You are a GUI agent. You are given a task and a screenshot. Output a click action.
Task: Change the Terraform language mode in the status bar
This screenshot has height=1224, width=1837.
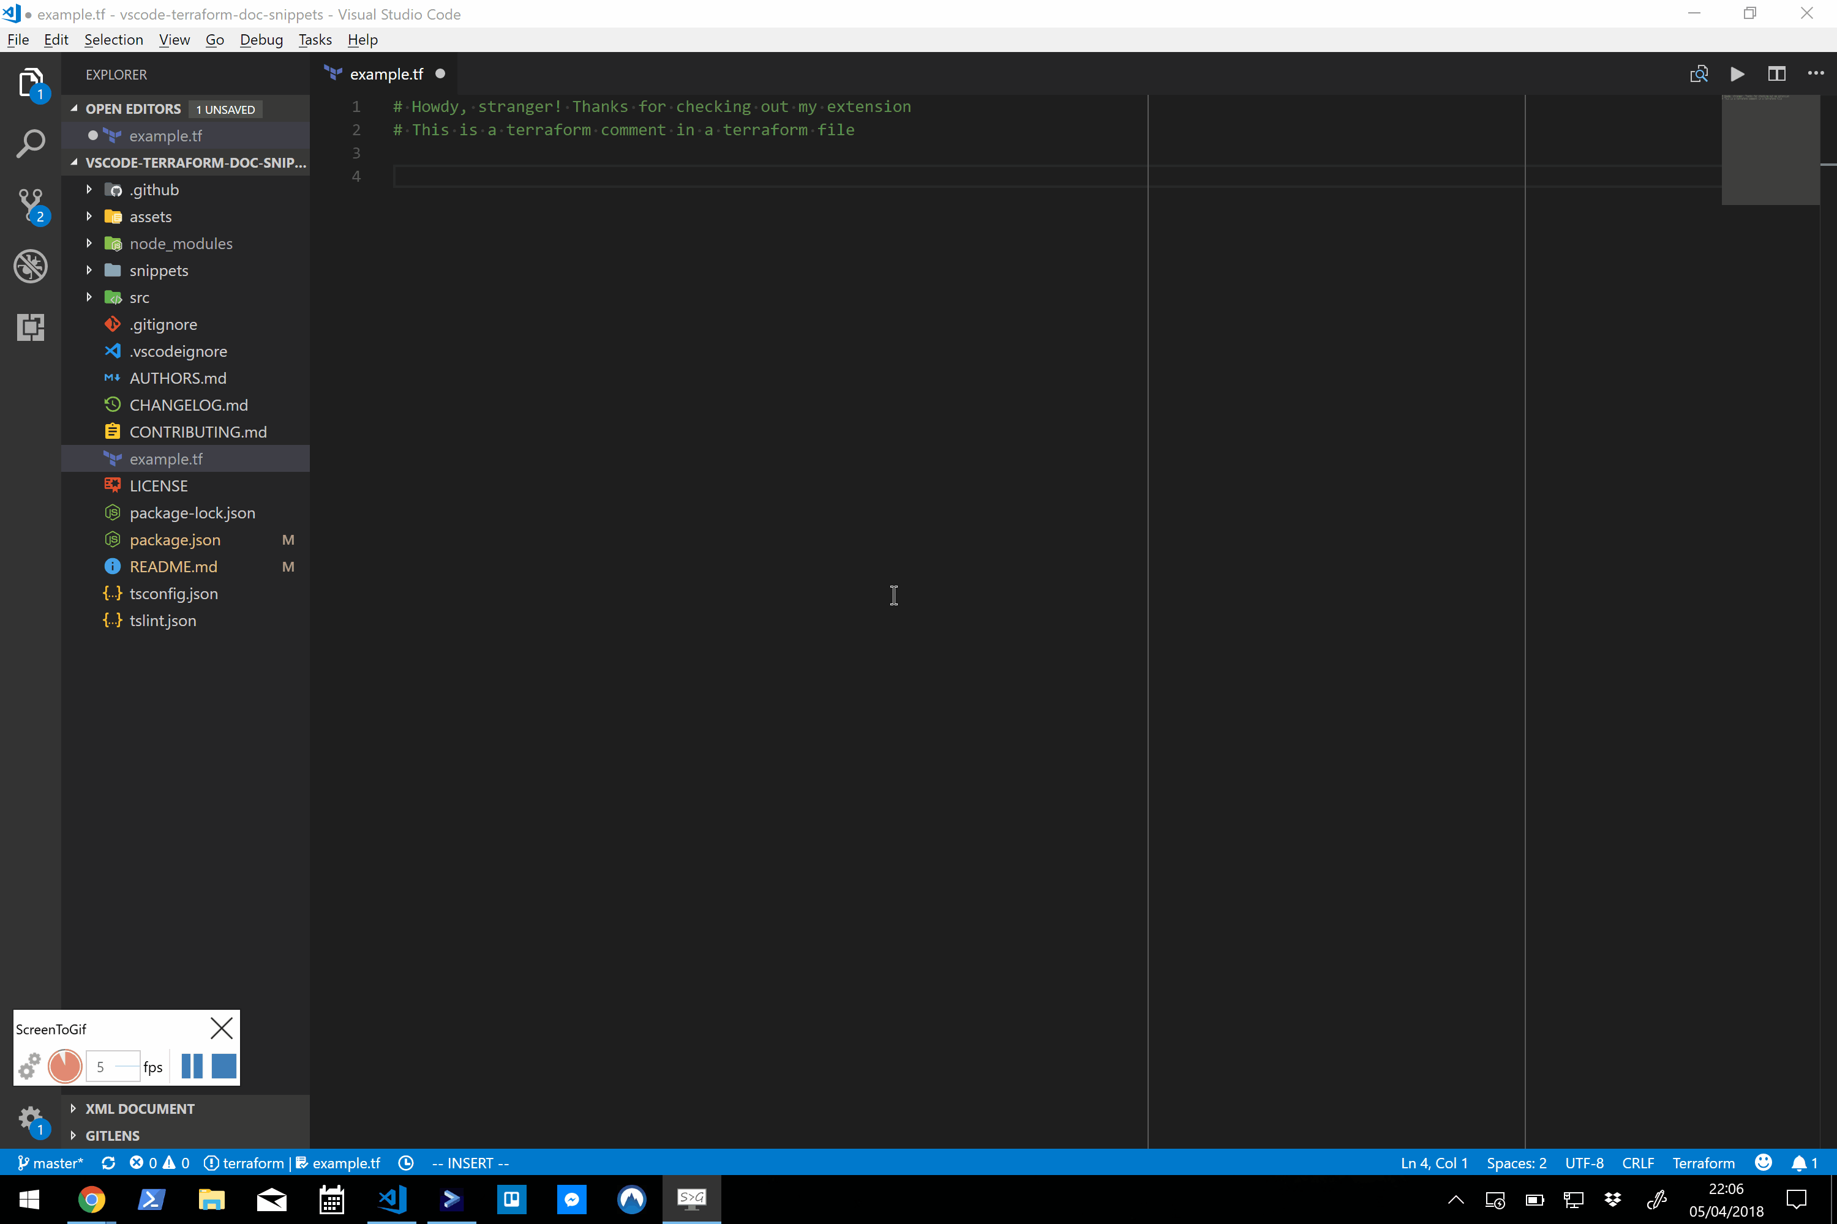point(1703,1163)
